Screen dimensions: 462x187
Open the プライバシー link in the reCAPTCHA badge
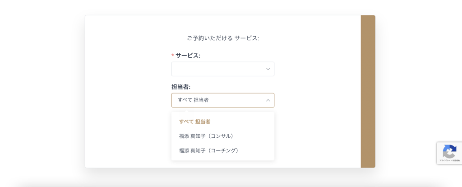pos(444,160)
